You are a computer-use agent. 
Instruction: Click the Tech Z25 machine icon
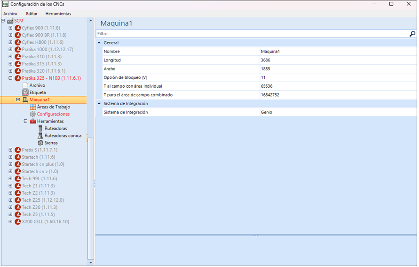(18, 200)
